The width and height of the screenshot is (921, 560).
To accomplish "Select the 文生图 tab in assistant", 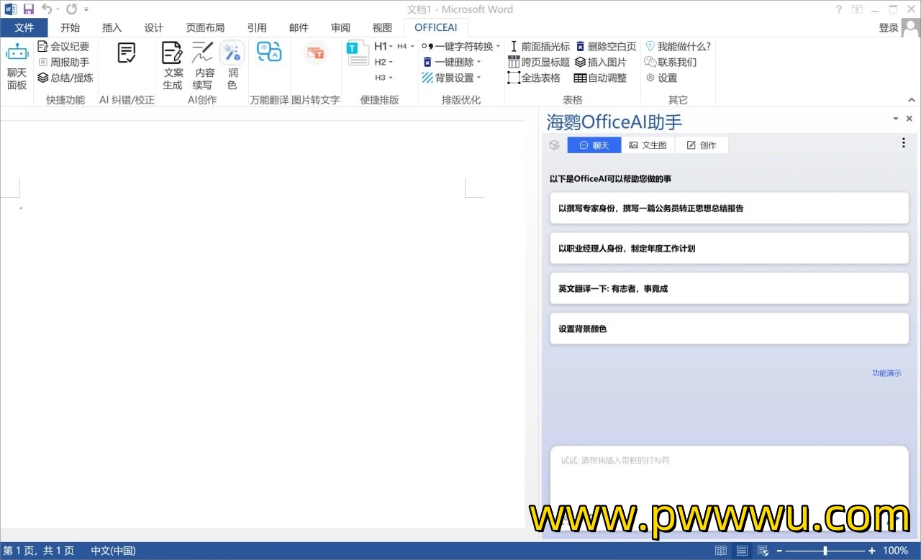I will point(648,145).
